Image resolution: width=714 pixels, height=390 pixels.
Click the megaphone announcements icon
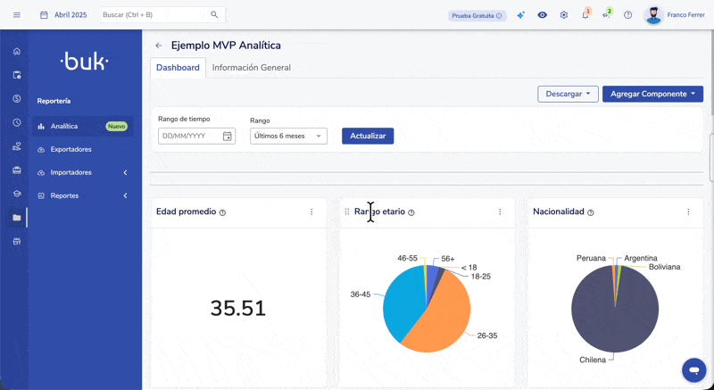(606, 15)
